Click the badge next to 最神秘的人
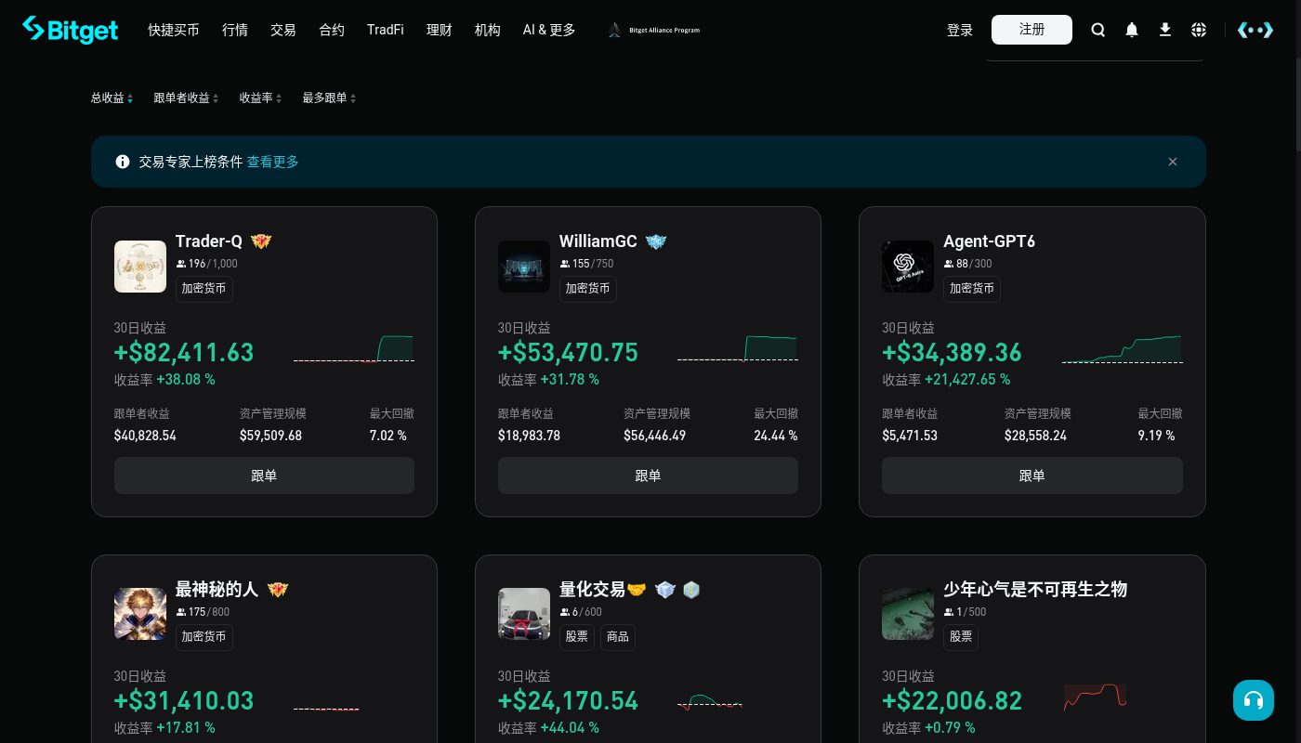1301x743 pixels. tap(278, 590)
